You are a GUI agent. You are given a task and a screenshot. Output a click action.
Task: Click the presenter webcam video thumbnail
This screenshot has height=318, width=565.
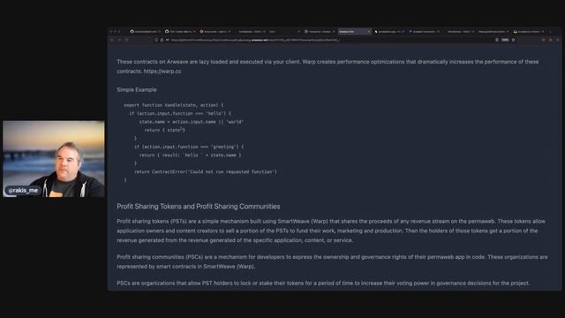[x=54, y=159]
